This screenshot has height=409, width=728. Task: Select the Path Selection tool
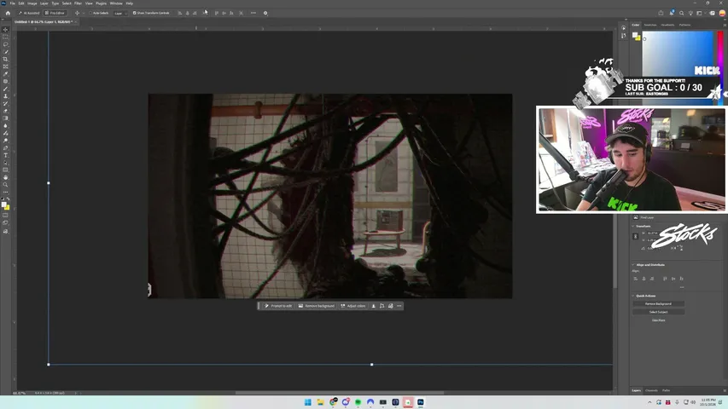(6, 163)
